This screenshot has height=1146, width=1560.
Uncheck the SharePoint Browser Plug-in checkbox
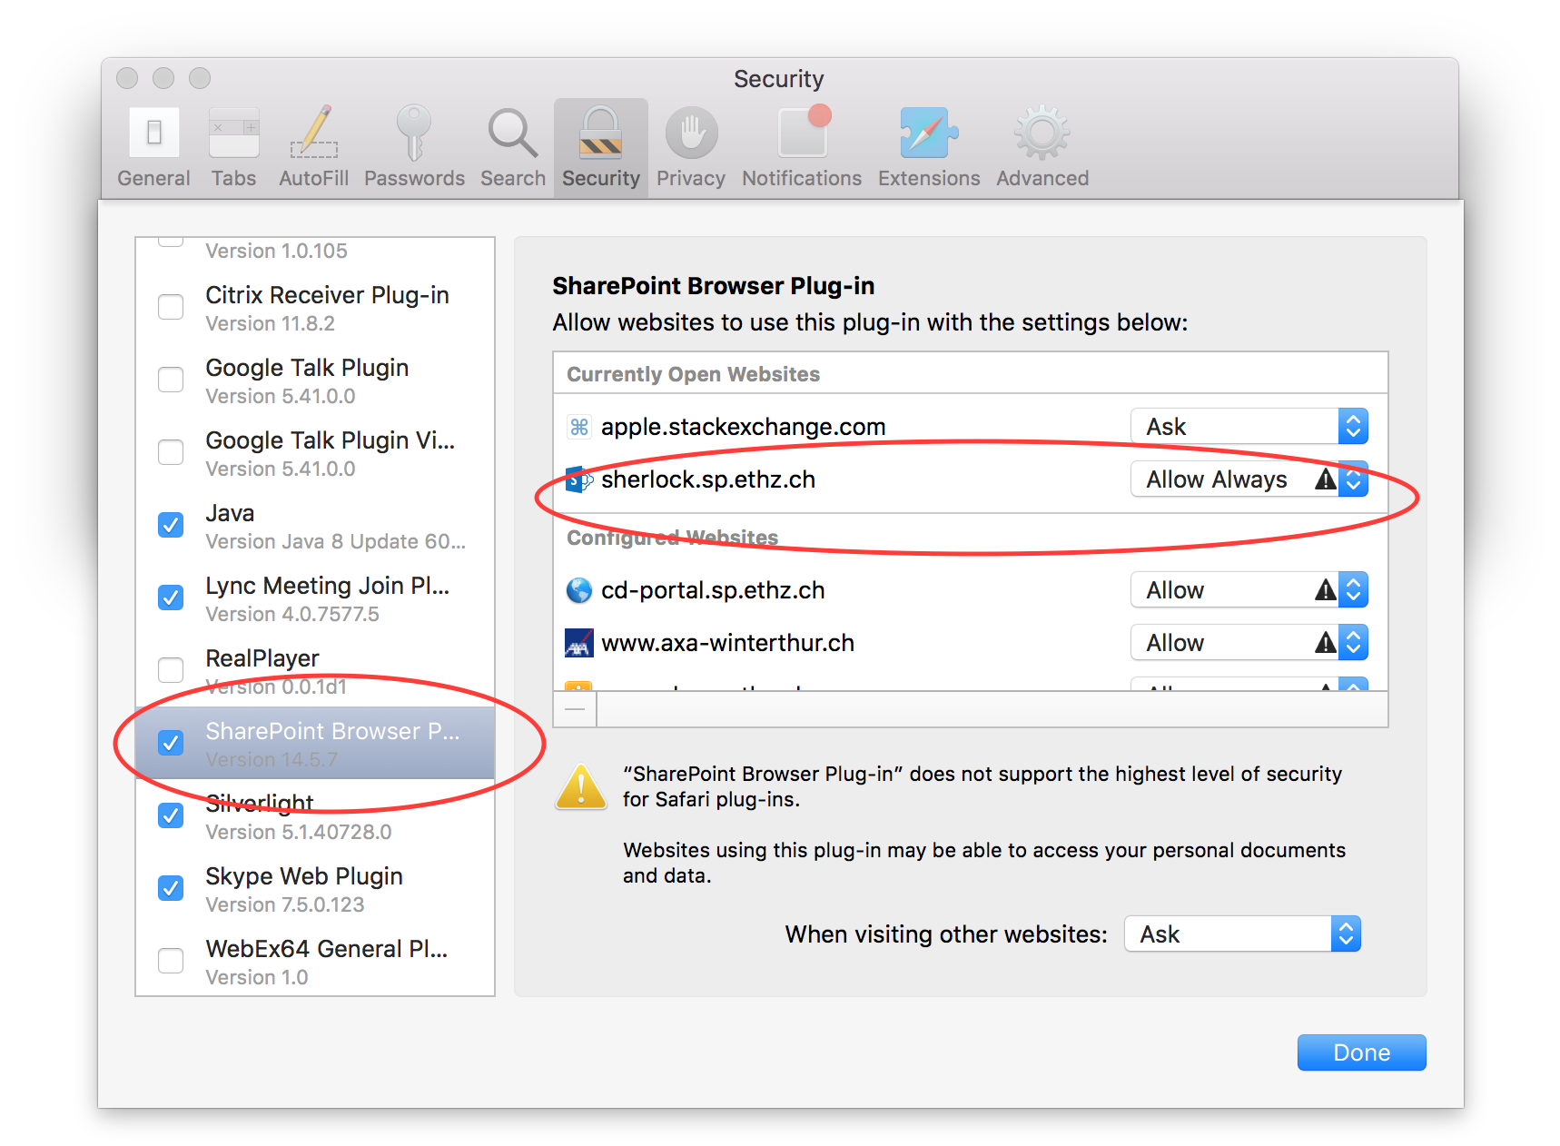click(171, 743)
